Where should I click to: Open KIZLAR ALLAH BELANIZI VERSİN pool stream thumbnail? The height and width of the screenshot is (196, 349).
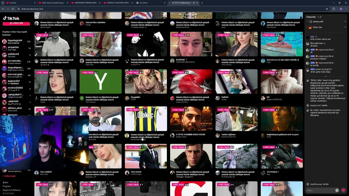pyautogui.click(x=282, y=44)
